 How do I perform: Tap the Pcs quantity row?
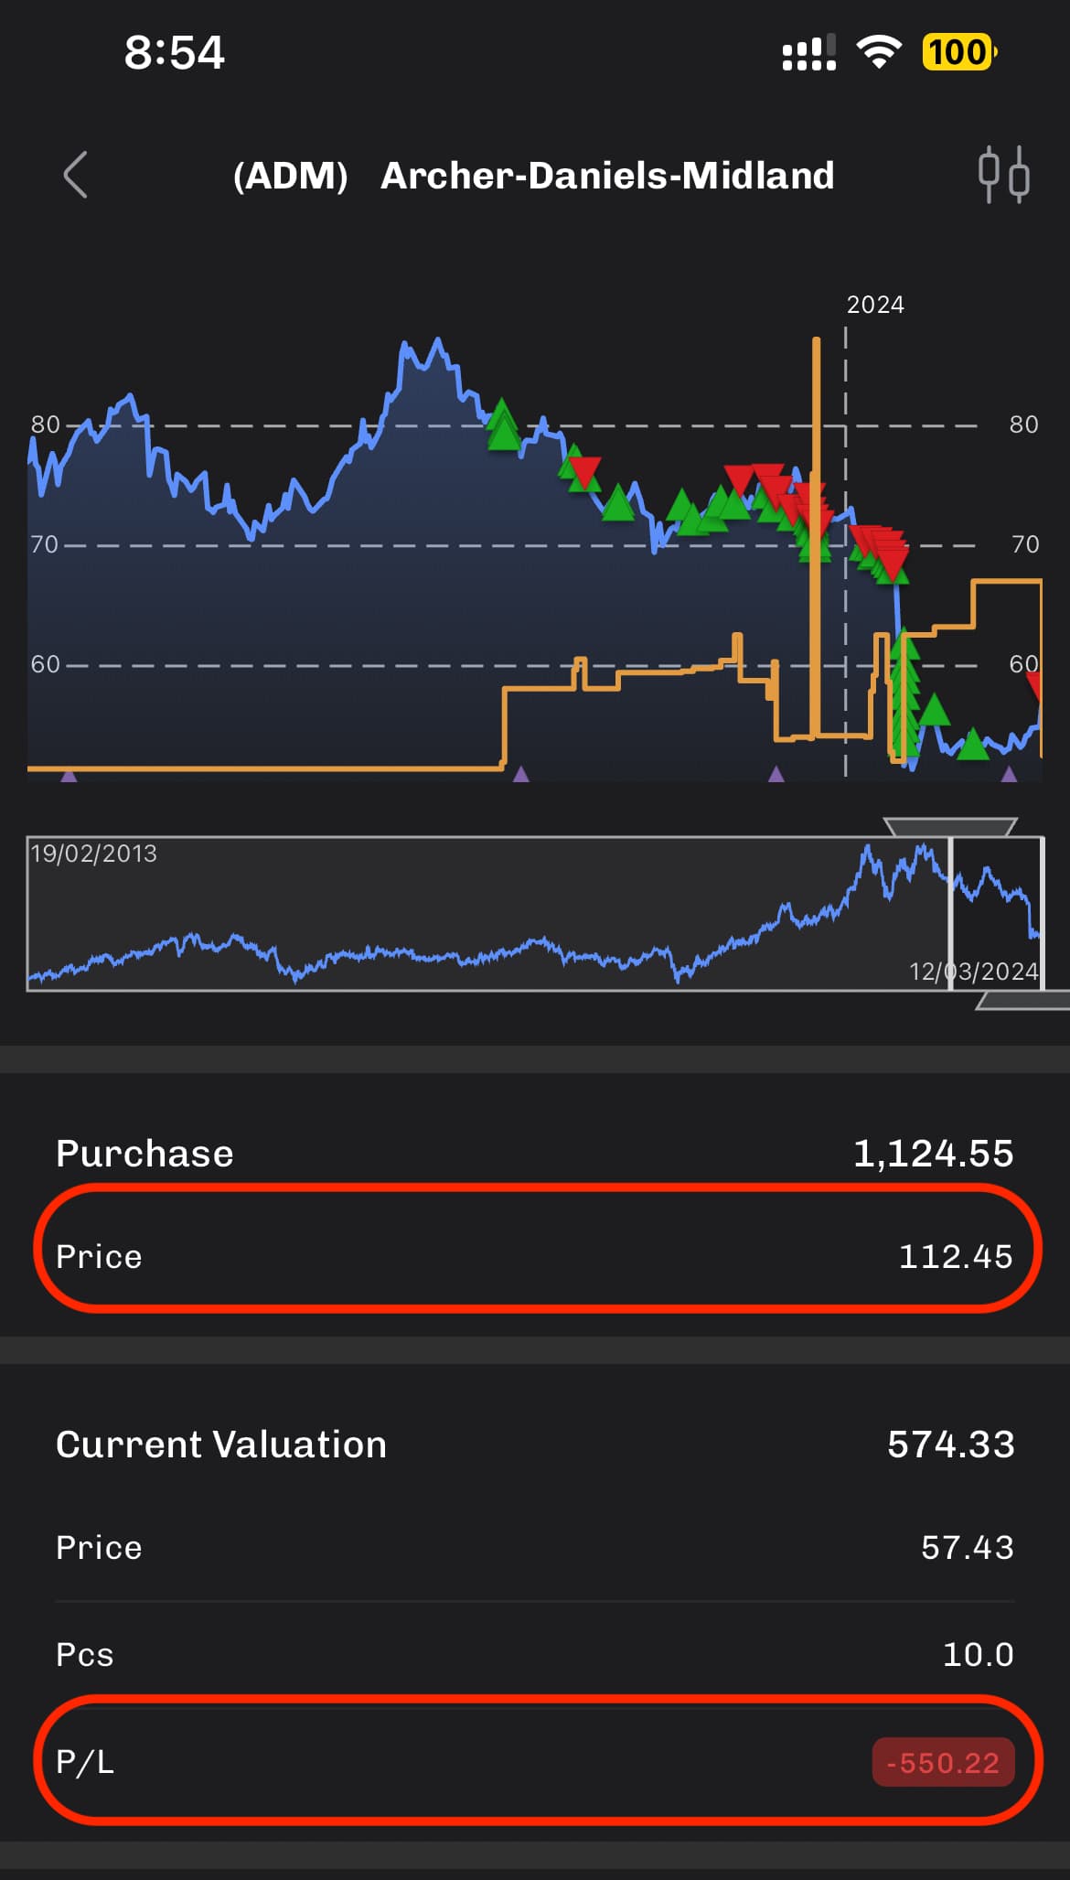(x=535, y=1654)
